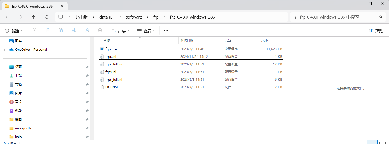
Task: Open 绘图 folder in sidebar
Action: point(18,119)
